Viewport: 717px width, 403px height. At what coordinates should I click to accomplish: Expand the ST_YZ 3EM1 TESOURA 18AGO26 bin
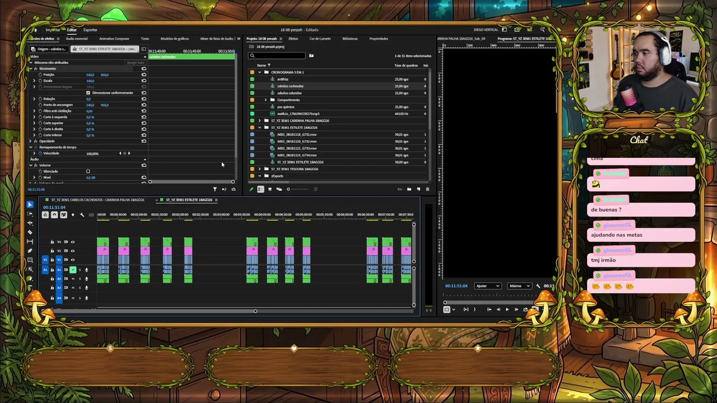click(259, 169)
